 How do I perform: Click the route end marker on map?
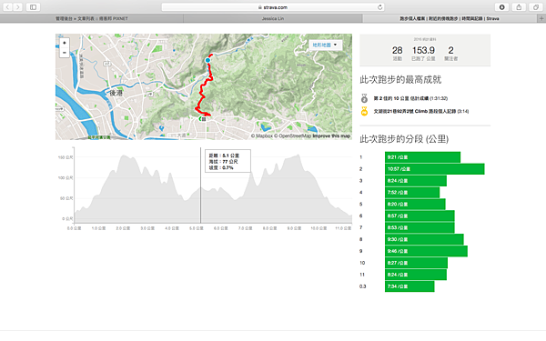click(x=202, y=119)
